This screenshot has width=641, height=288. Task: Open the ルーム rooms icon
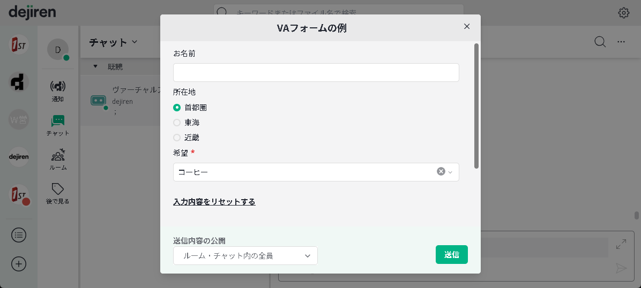coord(57,156)
